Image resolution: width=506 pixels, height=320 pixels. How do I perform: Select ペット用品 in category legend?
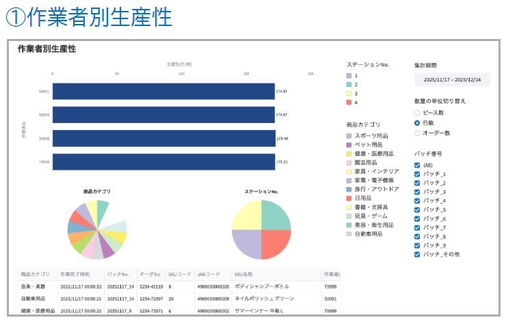pyautogui.click(x=364, y=145)
